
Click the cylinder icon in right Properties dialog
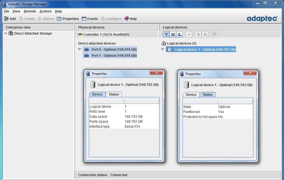tap(186, 85)
